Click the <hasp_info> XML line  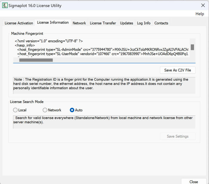[25, 45]
